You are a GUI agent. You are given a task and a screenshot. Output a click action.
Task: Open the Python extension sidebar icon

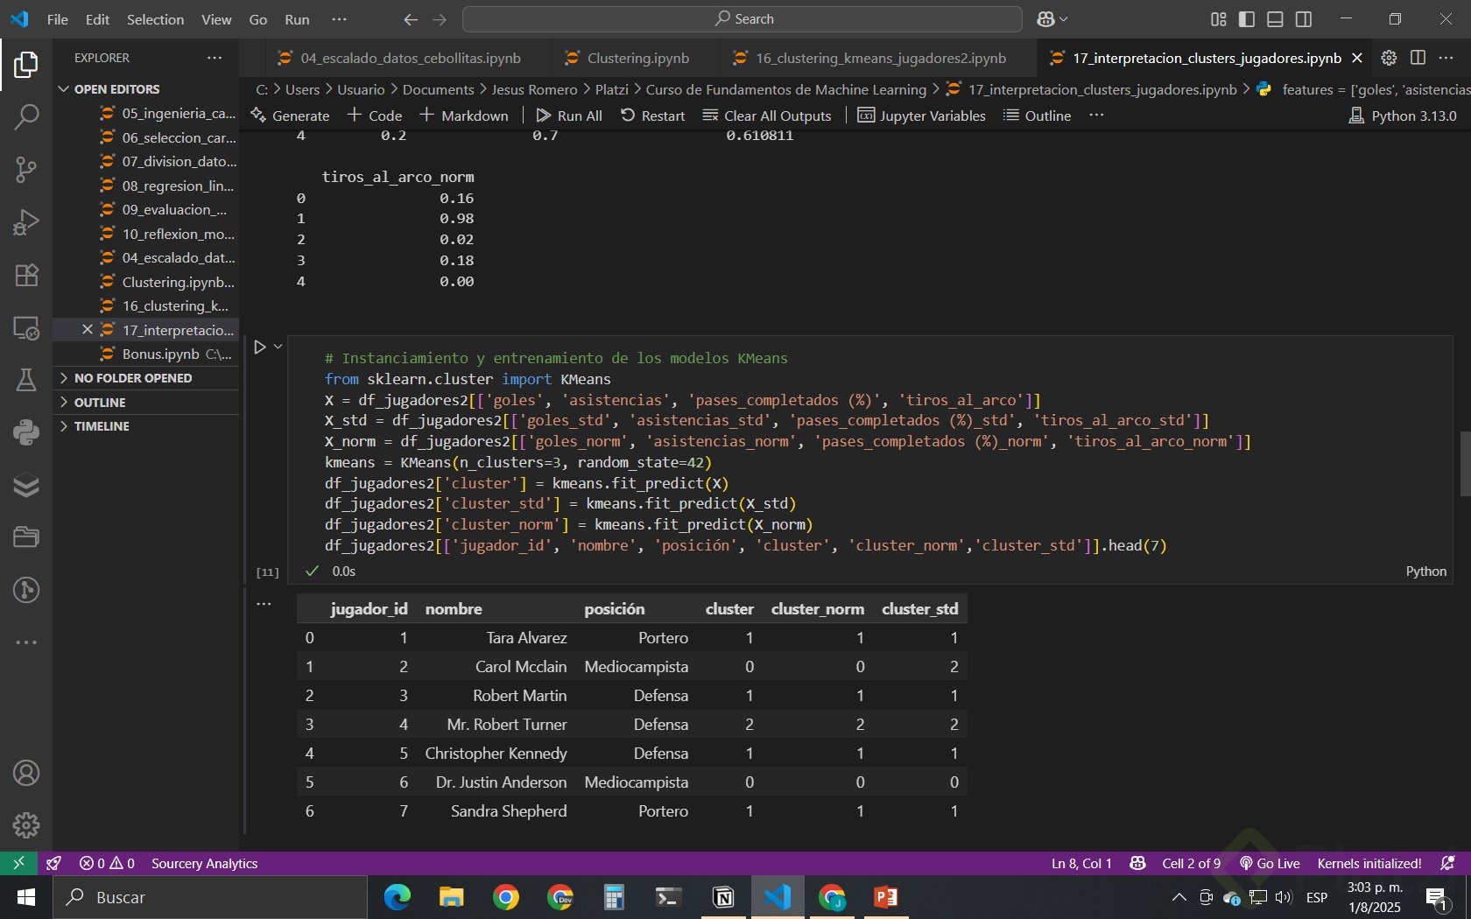click(x=26, y=432)
